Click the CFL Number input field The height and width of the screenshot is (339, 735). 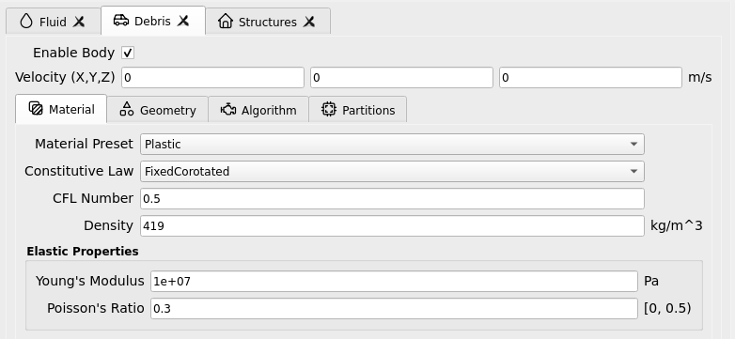click(x=392, y=198)
